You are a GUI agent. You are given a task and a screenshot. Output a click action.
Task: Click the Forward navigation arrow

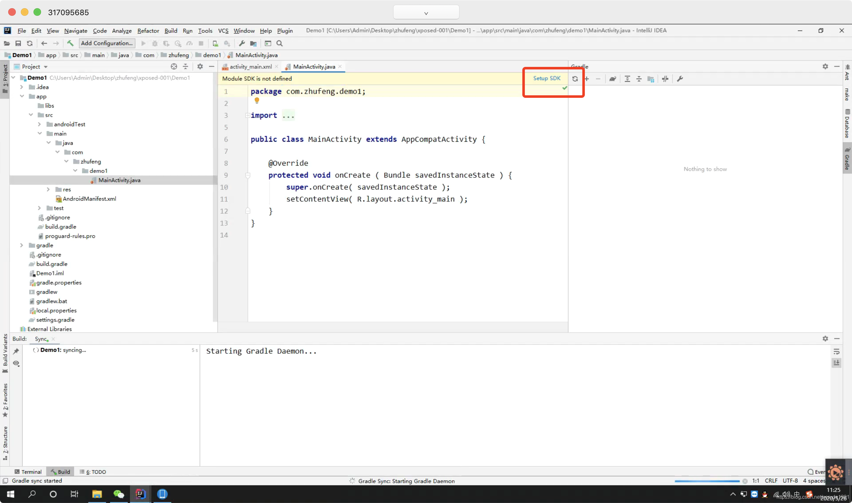coord(56,43)
